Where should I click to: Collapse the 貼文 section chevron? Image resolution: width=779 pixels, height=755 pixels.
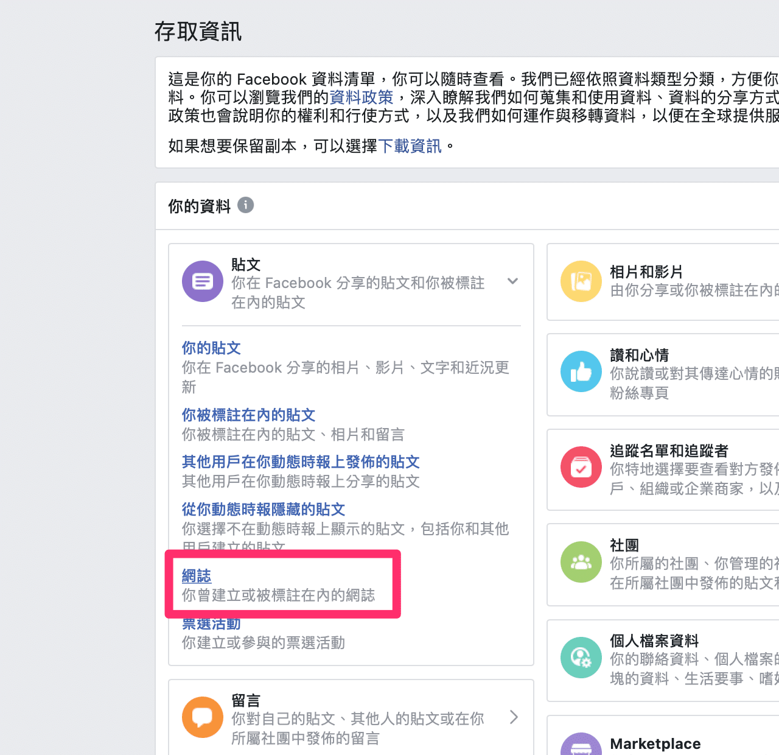coord(513,281)
